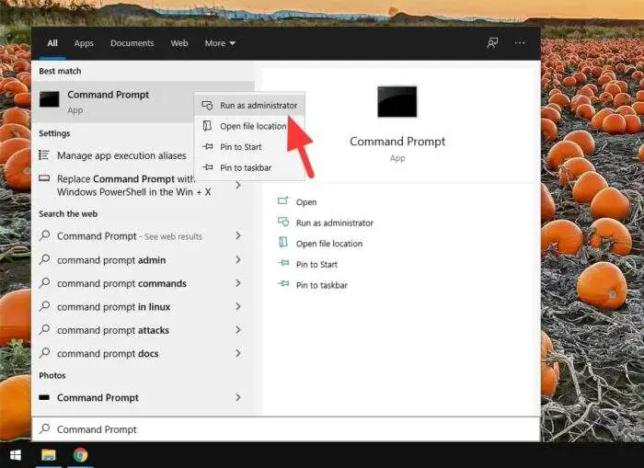This screenshot has height=468, width=644.
Task: Click the keyboard icon beside Replace Command Prompt setting
Action: 44,178
